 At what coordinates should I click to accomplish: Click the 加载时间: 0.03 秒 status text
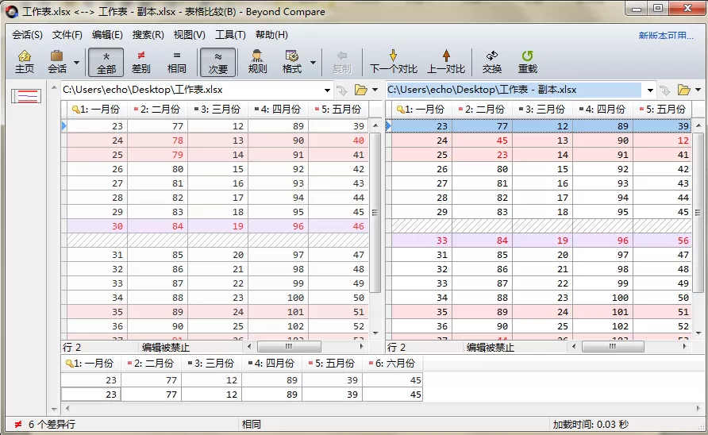(x=591, y=424)
